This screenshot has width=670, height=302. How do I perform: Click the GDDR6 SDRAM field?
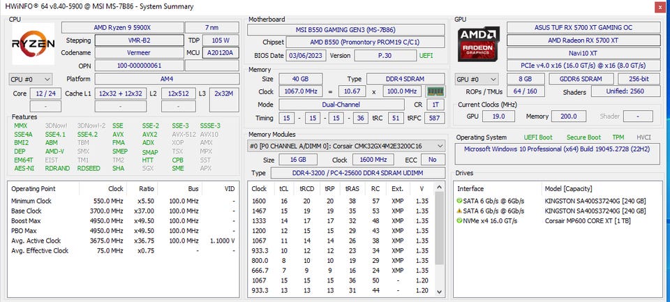point(581,79)
